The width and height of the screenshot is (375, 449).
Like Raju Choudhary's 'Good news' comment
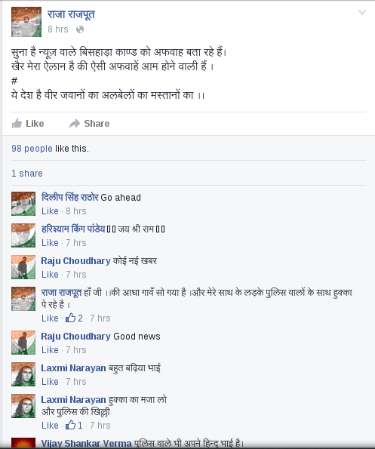(x=50, y=350)
